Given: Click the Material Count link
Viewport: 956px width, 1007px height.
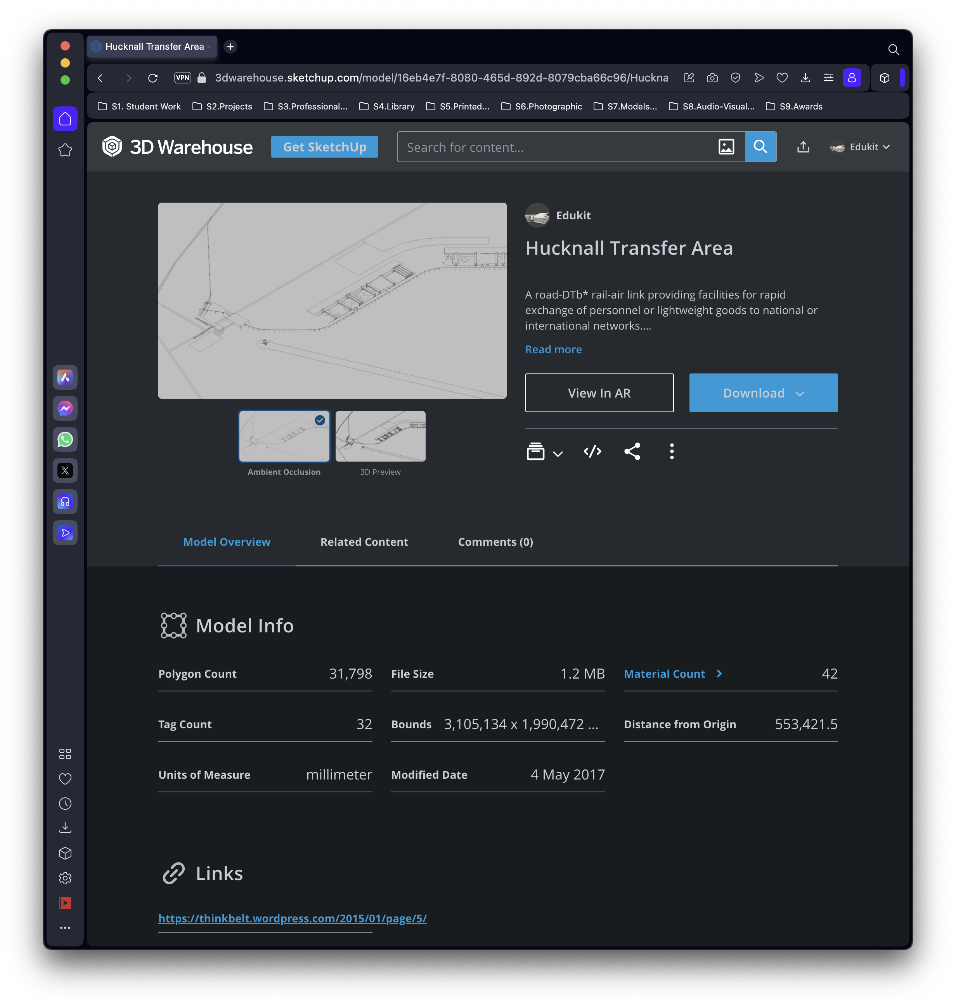Looking at the screenshot, I should 665,674.
